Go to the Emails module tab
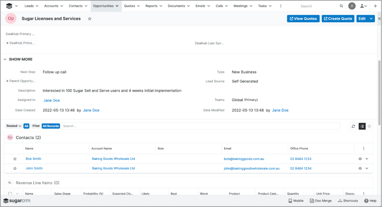This screenshot has height=207, width=382. point(200,6)
